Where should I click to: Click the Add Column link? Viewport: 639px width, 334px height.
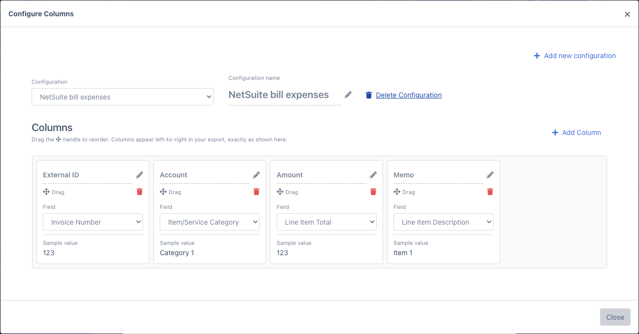click(581, 133)
